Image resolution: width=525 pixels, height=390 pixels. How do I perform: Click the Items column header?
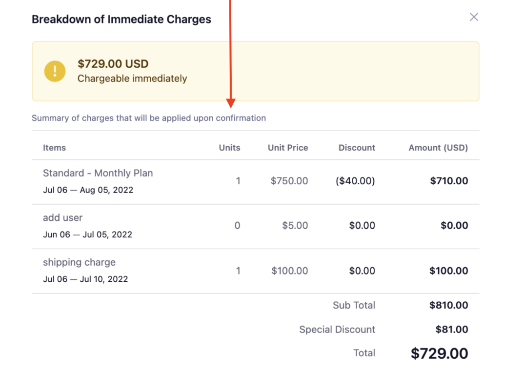[54, 148]
